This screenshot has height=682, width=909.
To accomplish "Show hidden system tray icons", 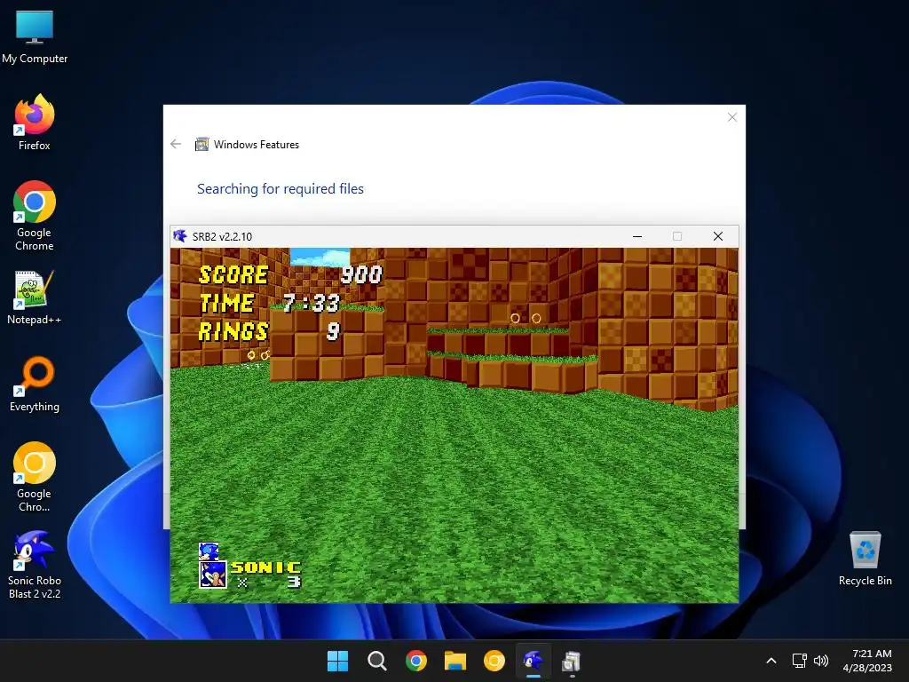I will 771,661.
